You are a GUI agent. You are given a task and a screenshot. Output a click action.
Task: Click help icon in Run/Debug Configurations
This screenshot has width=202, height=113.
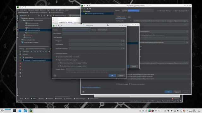(x=83, y=92)
